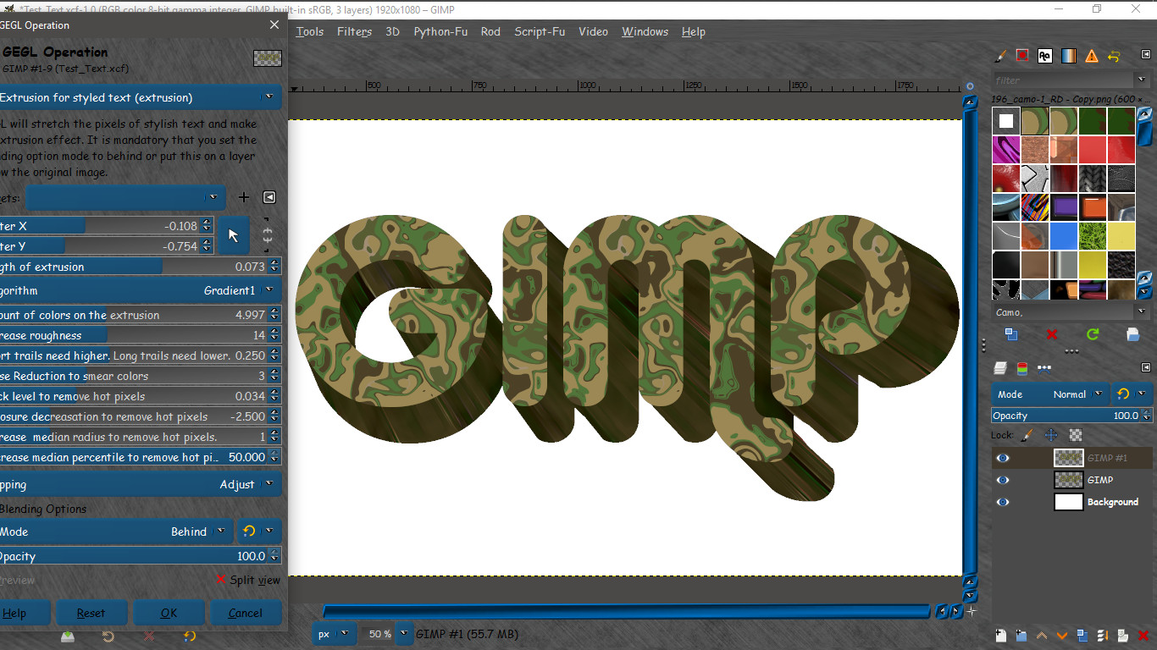Configure the patterns dock tab menu

[1146, 56]
